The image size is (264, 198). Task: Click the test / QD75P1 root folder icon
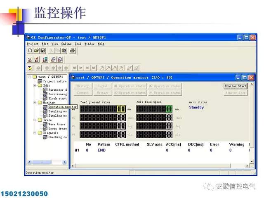pos(35,77)
